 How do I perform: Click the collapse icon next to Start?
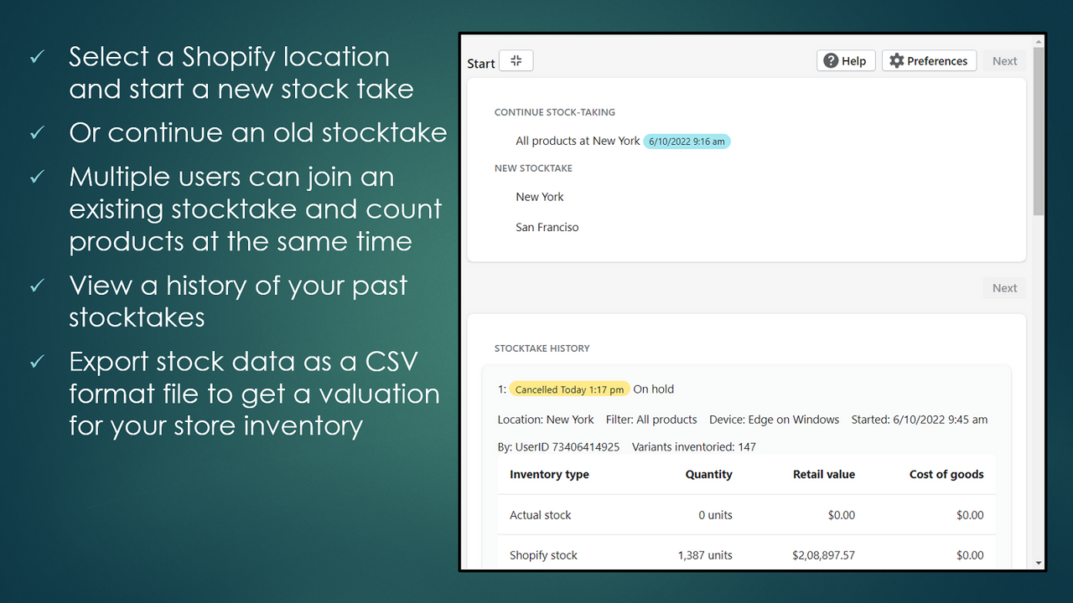516,60
